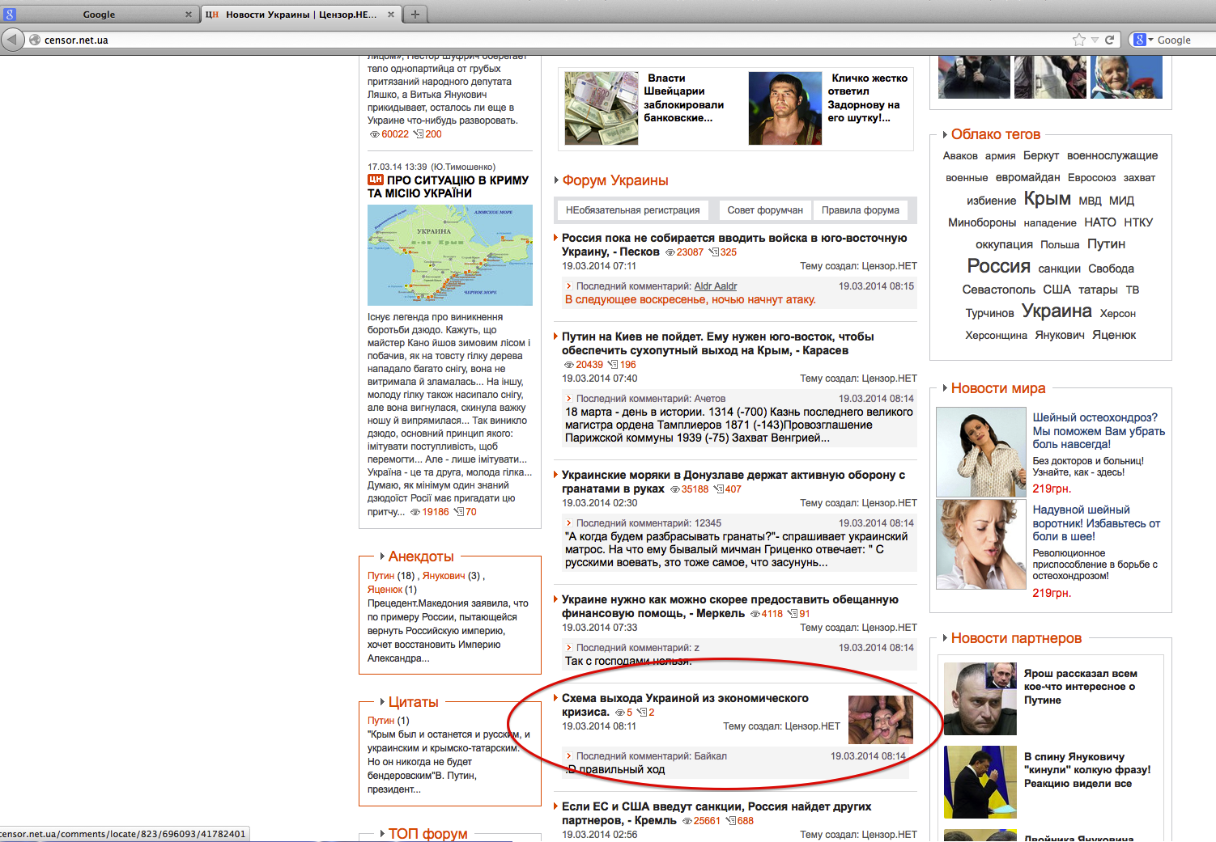Open the Власти Швейцарии заблокировали банковские headline

tap(683, 98)
